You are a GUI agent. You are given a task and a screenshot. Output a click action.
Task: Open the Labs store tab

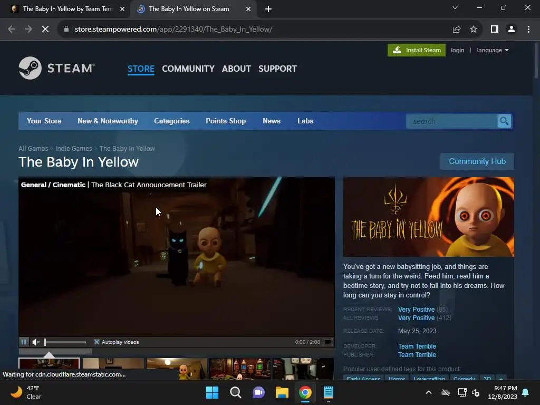(x=305, y=121)
